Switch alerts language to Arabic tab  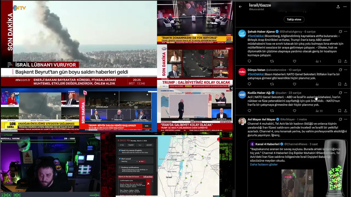tap(140, 145)
